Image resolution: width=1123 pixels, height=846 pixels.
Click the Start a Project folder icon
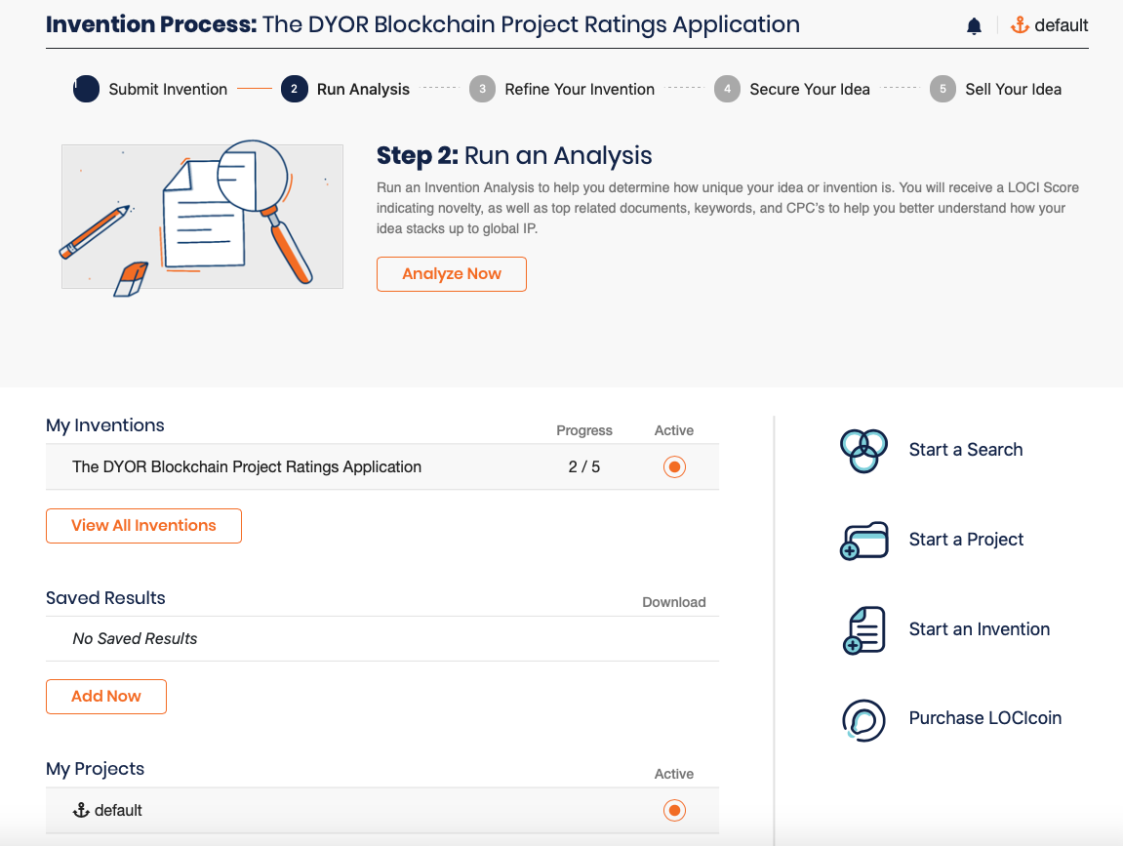[x=863, y=541]
